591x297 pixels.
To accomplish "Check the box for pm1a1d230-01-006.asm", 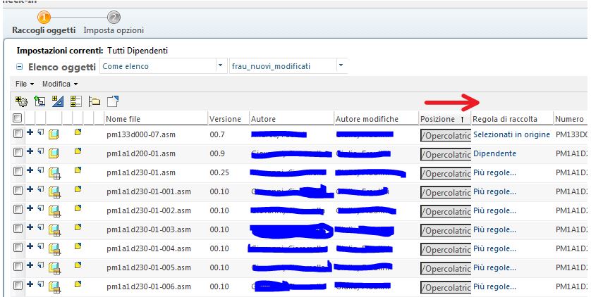I will coord(18,285).
